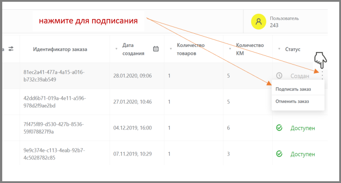This screenshot has height=183, width=341.
Task: Click the Количество товаров column header
Action: [x=190, y=49]
